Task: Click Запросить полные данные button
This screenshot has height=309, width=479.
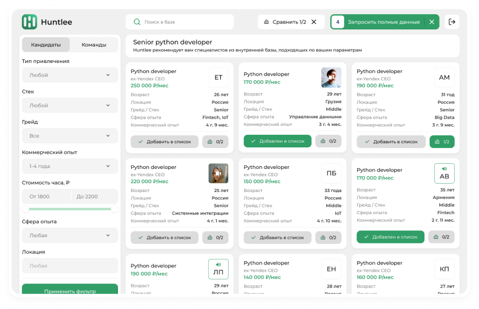Action: coord(384,22)
